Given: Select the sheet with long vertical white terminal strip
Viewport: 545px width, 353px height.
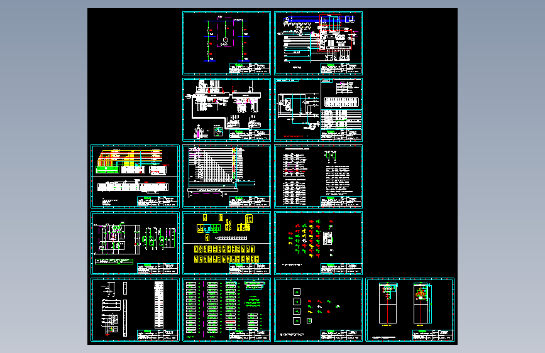Looking at the screenshot, I should pyautogui.click(x=135, y=310).
